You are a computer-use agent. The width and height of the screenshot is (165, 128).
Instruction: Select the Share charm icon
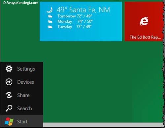coord(9,95)
